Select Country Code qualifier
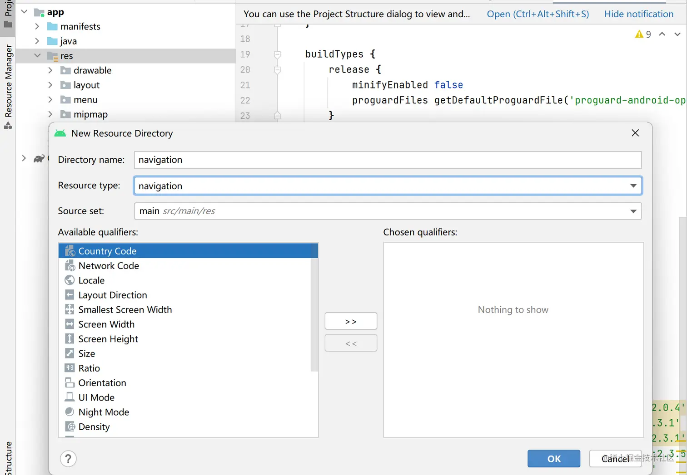 click(x=107, y=251)
